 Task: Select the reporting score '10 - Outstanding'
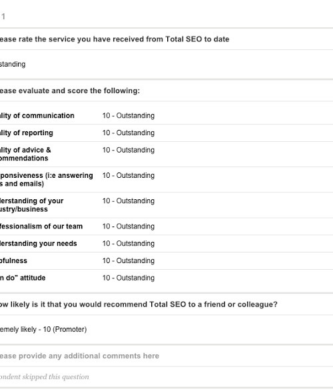coord(129,133)
